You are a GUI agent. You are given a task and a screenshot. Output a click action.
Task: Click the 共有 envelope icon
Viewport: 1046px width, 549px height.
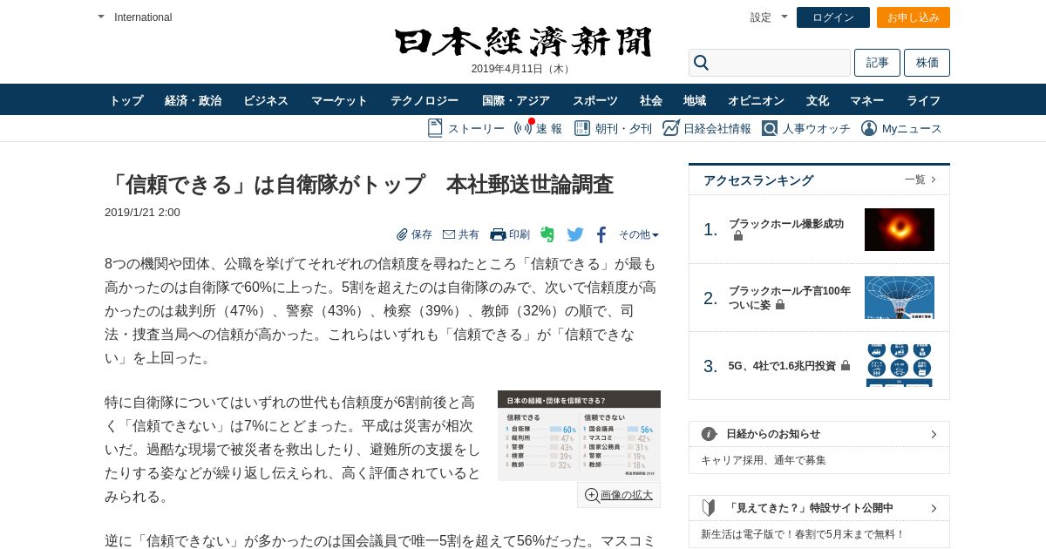pyautogui.click(x=449, y=234)
